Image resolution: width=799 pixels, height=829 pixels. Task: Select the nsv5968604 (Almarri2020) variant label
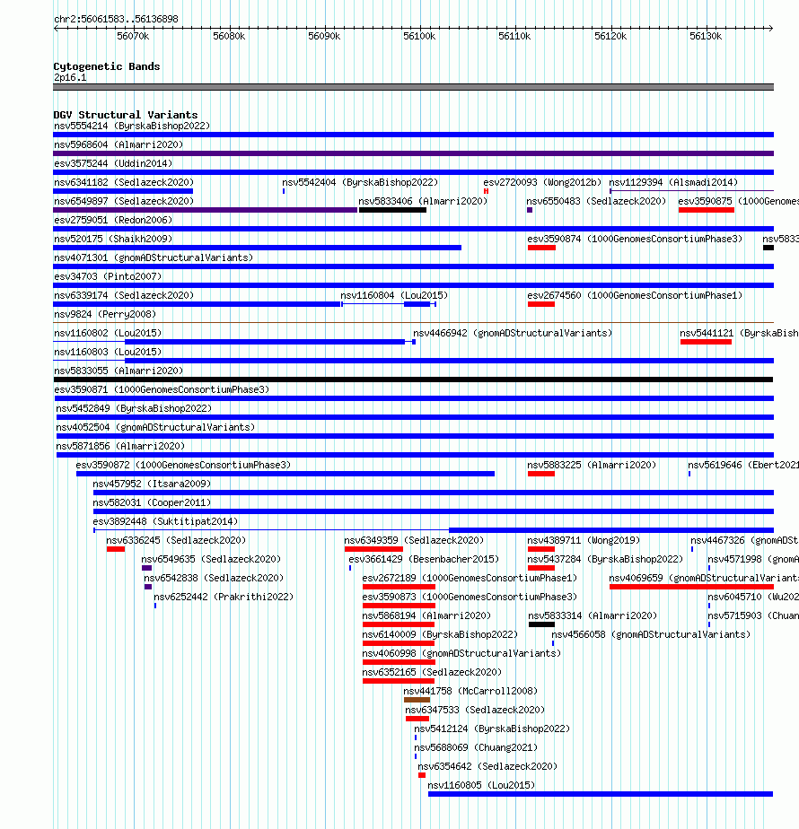click(119, 144)
